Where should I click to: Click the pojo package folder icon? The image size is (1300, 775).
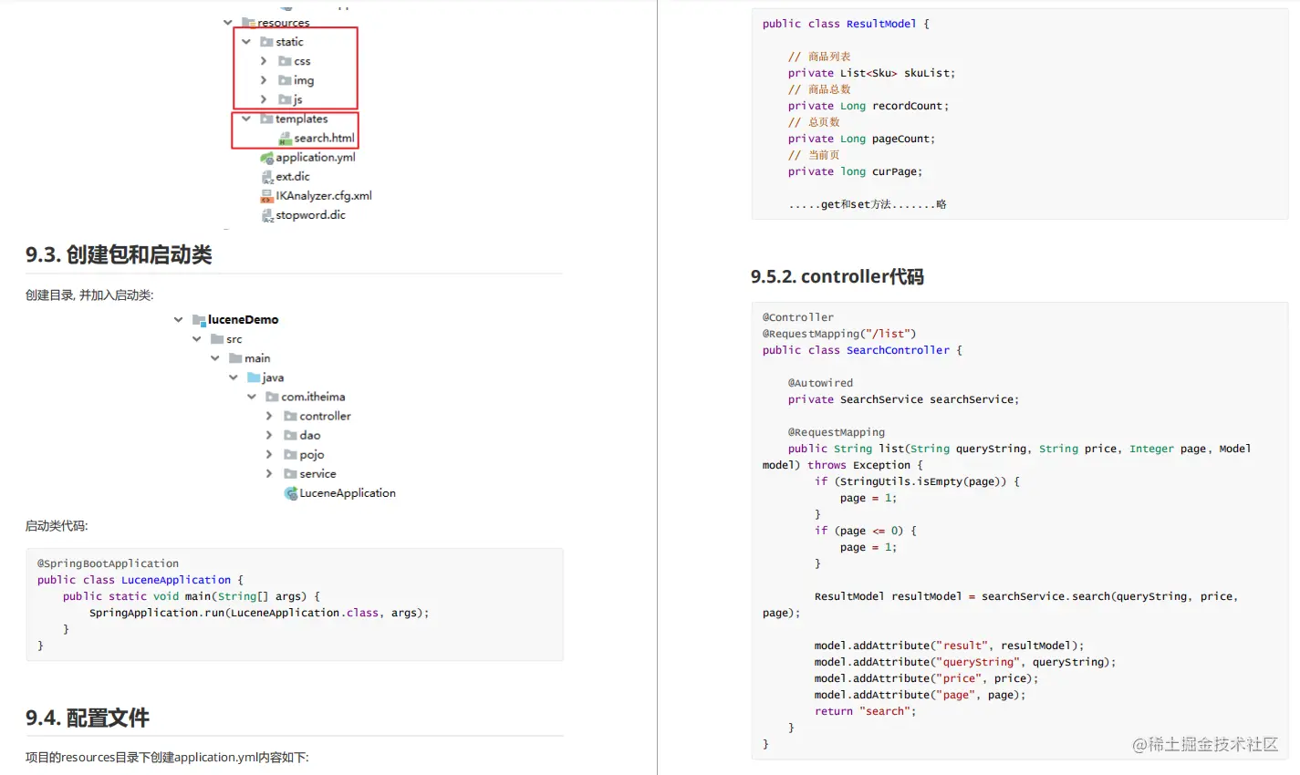point(290,454)
